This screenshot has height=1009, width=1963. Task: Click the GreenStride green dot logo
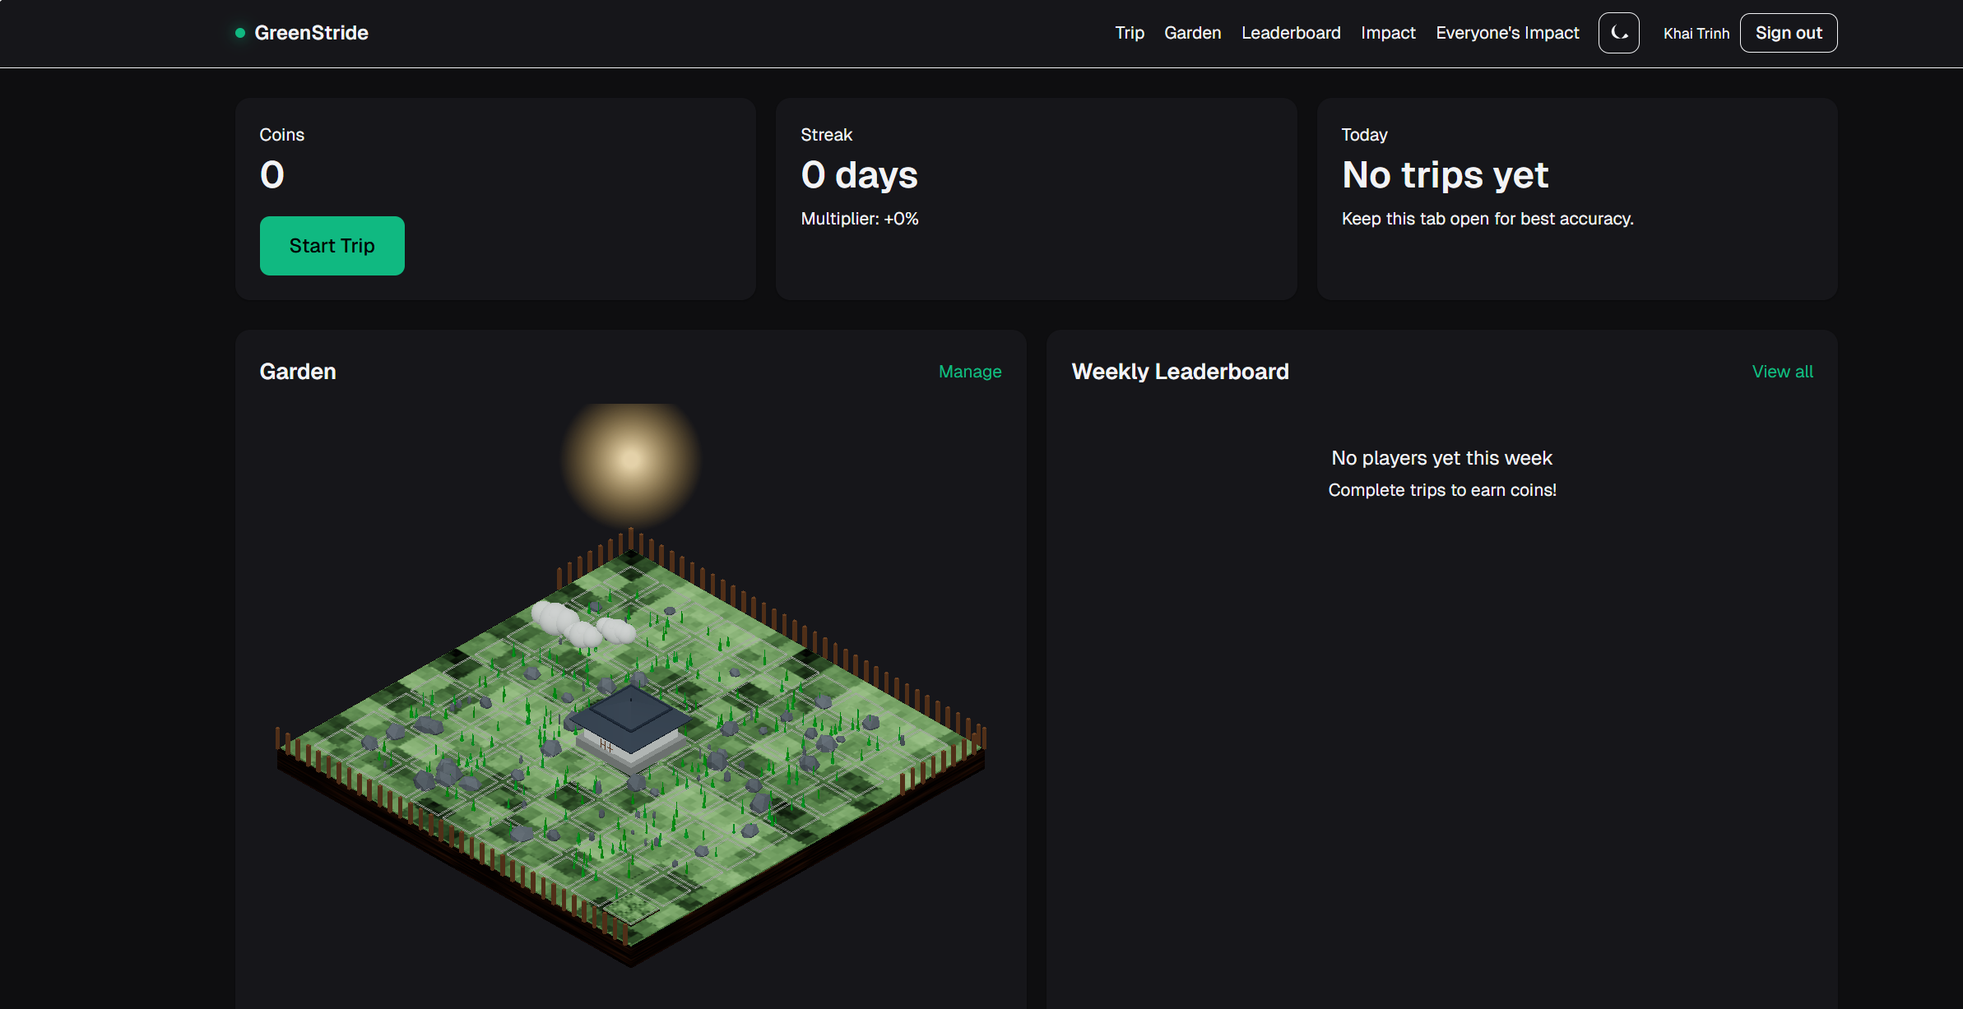pyautogui.click(x=240, y=33)
